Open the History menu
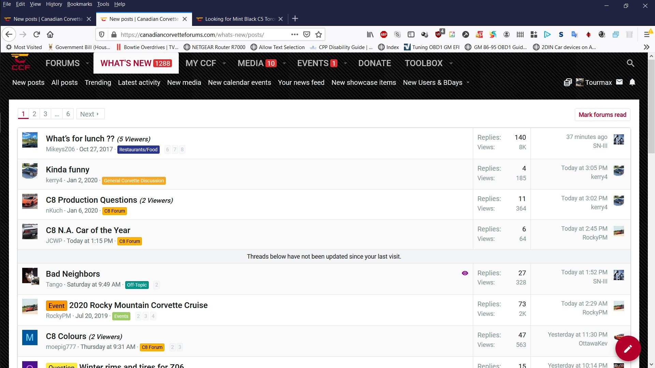The image size is (655, 368). [x=54, y=4]
